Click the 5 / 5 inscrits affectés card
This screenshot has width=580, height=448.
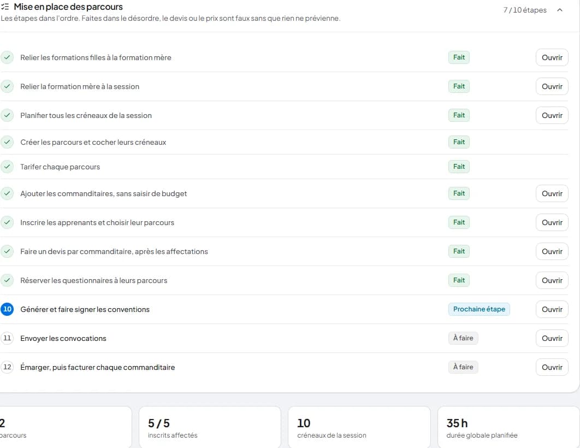(x=210, y=427)
